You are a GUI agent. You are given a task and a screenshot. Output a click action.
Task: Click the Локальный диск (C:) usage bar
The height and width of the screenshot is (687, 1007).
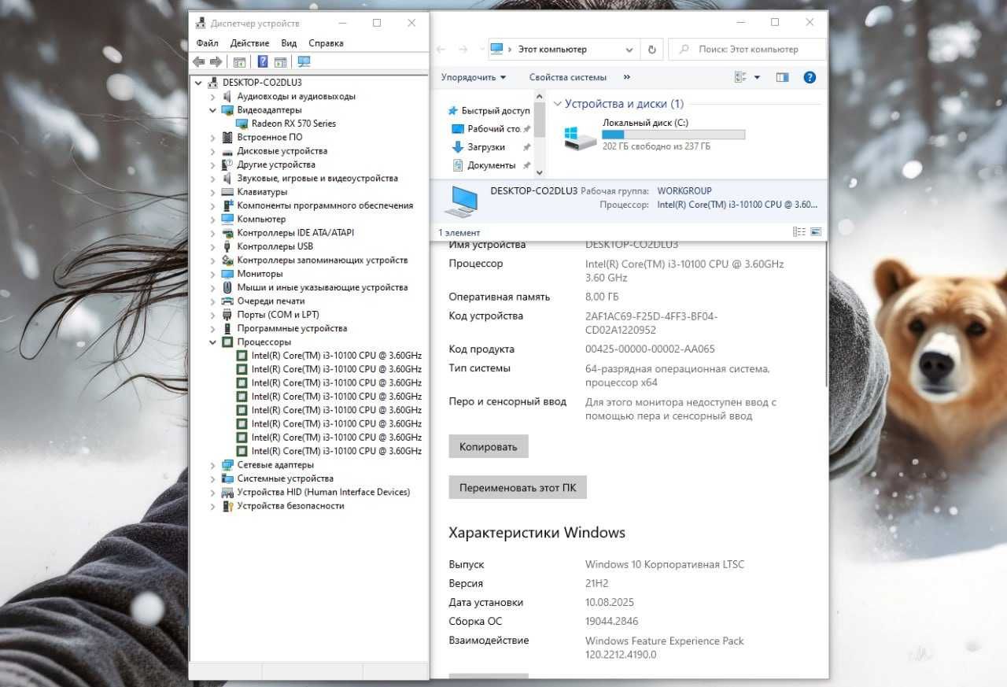673,135
